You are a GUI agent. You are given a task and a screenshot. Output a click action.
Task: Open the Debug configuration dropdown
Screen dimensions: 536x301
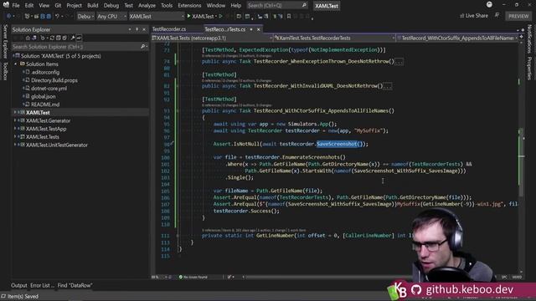(x=85, y=16)
